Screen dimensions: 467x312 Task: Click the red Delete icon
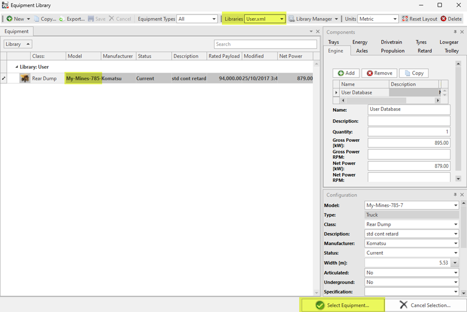coord(443,19)
